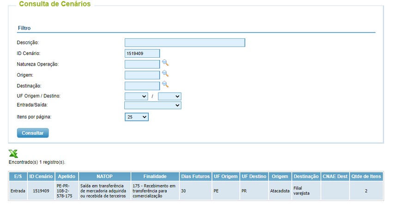Click 'Consulta de Cenários' page title

pos(55,4)
